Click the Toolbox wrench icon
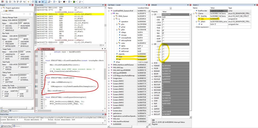Screen dimensions: 258x128 pyautogui.click(x=80, y=2)
